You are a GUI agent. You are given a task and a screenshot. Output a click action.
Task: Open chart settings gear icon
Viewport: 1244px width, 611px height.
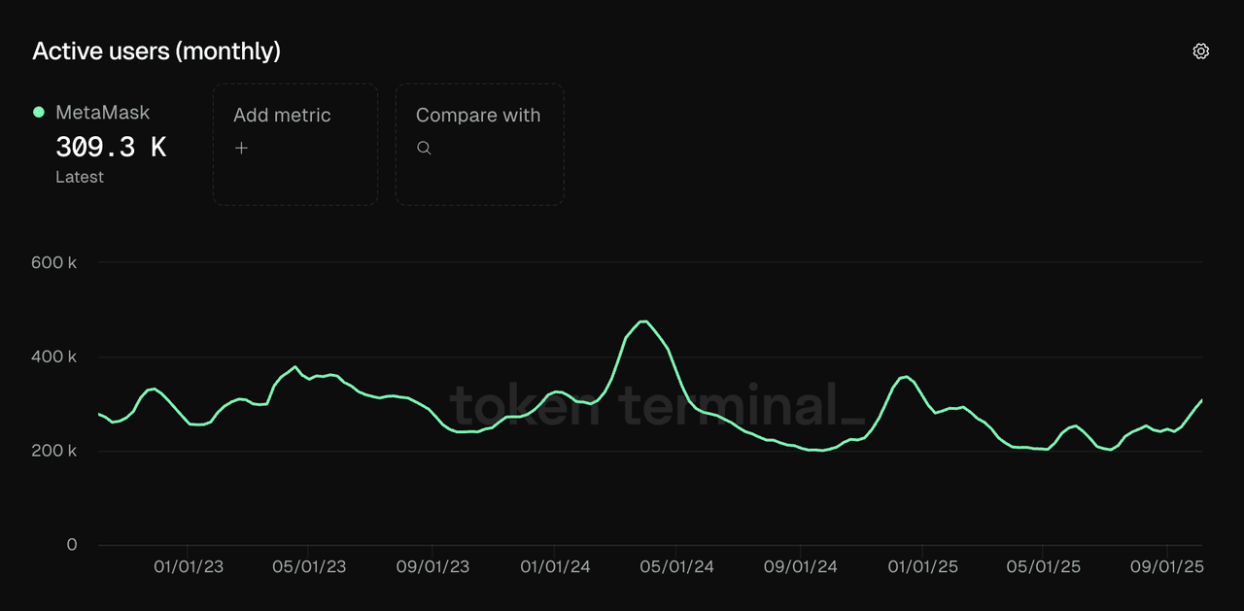1200,51
